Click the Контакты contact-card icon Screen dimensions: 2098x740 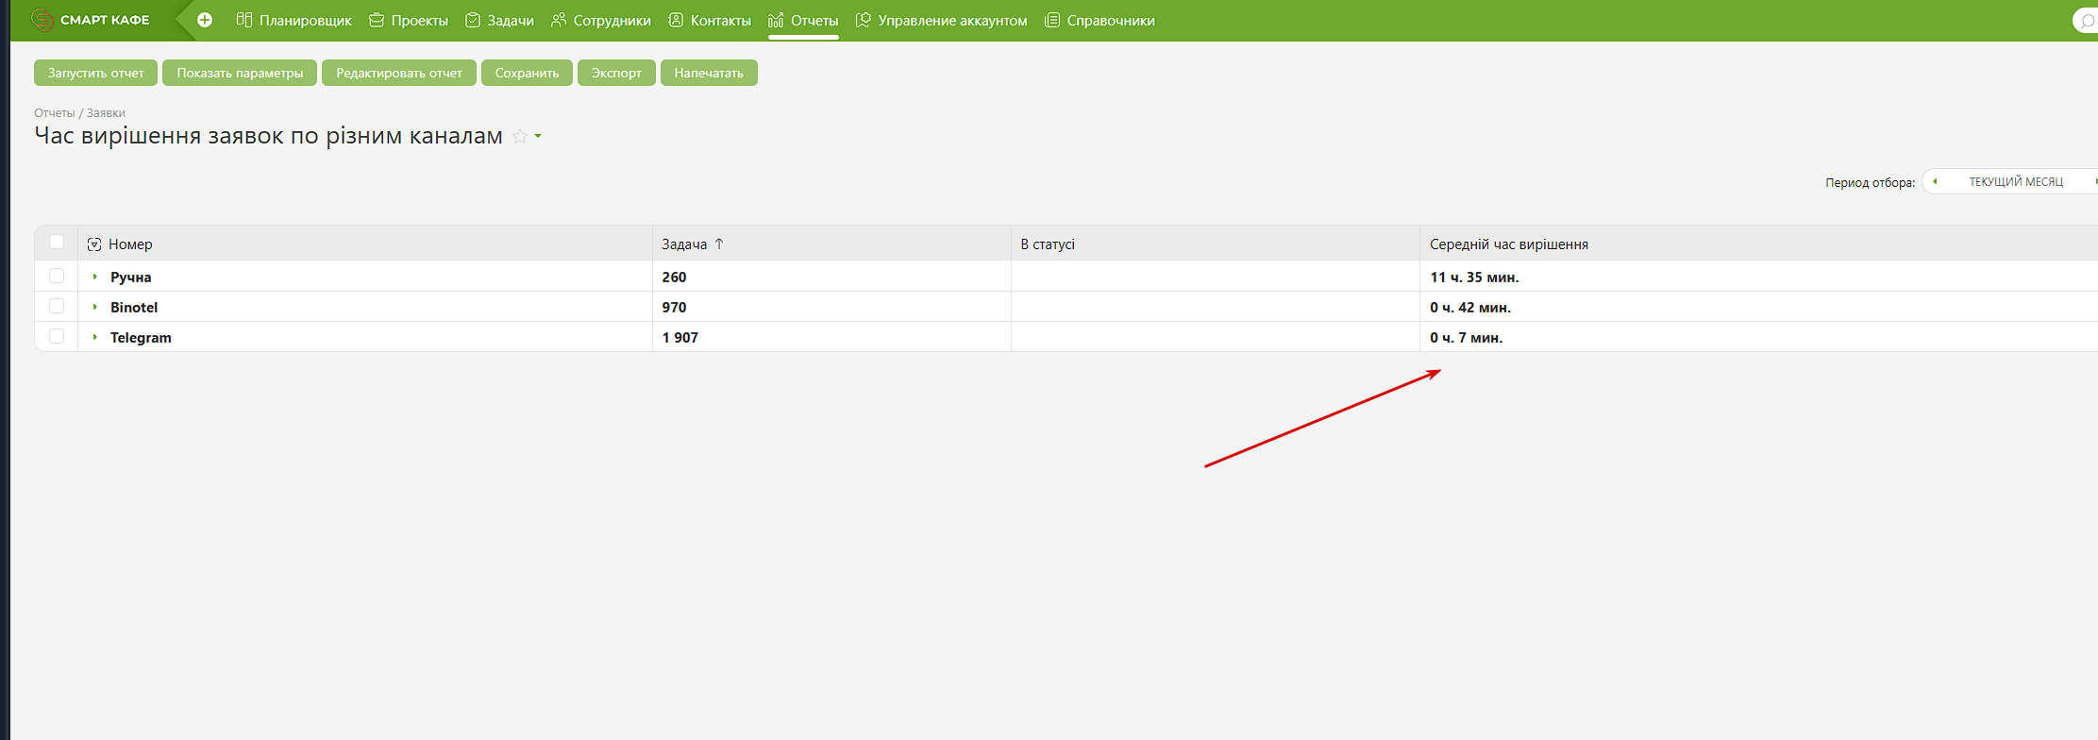click(x=676, y=20)
